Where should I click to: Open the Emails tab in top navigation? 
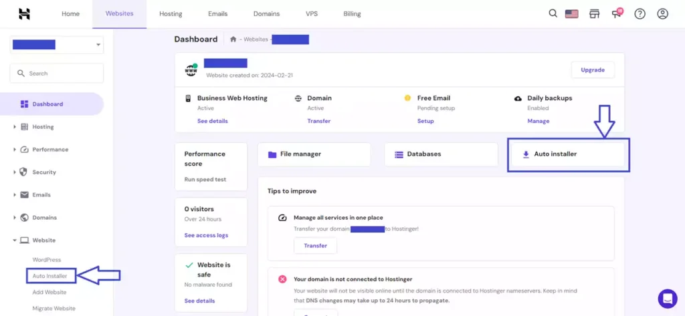tap(217, 14)
